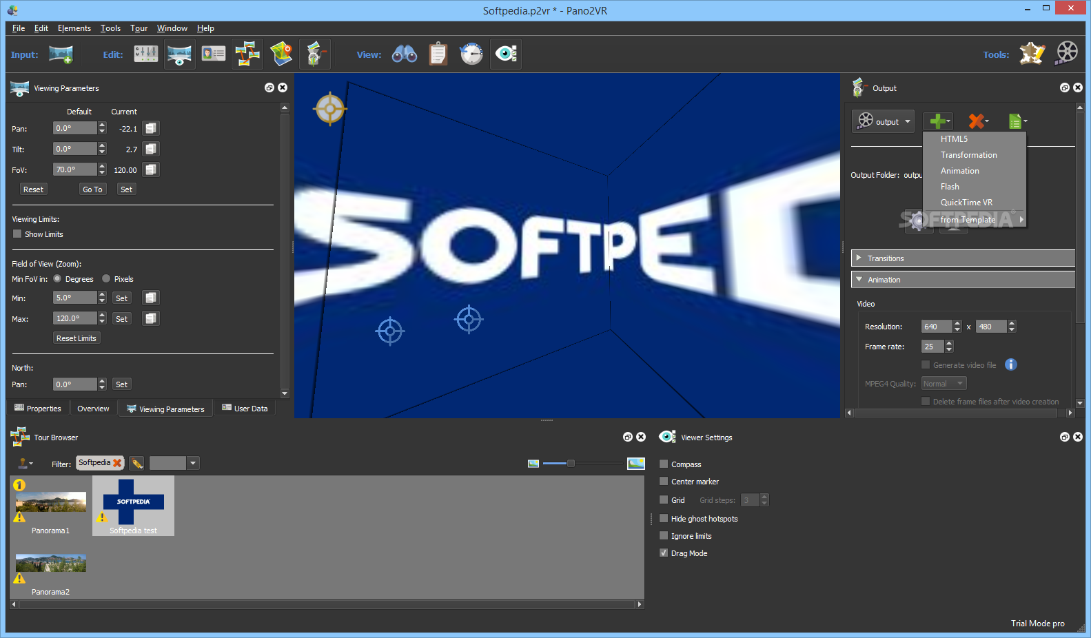Open the Tour Browser toolbar icon
Screen dimensions: 1091x638
tap(247, 54)
